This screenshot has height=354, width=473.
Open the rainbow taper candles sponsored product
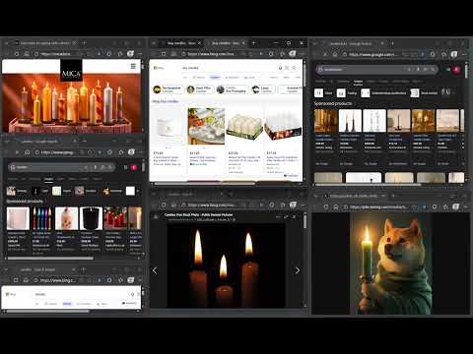(x=42, y=218)
